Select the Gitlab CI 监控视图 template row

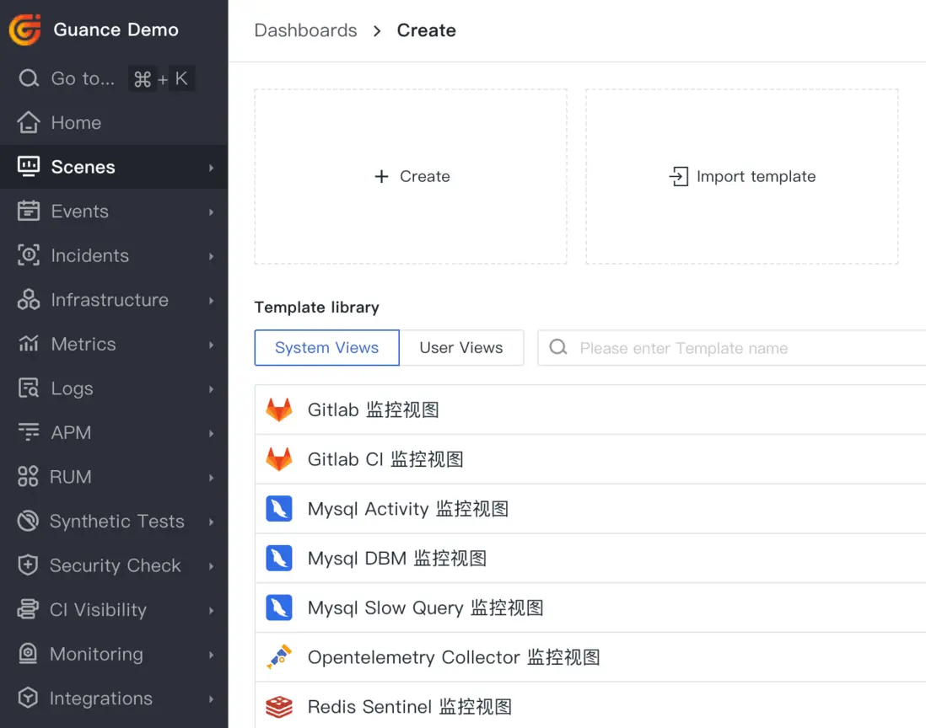590,459
